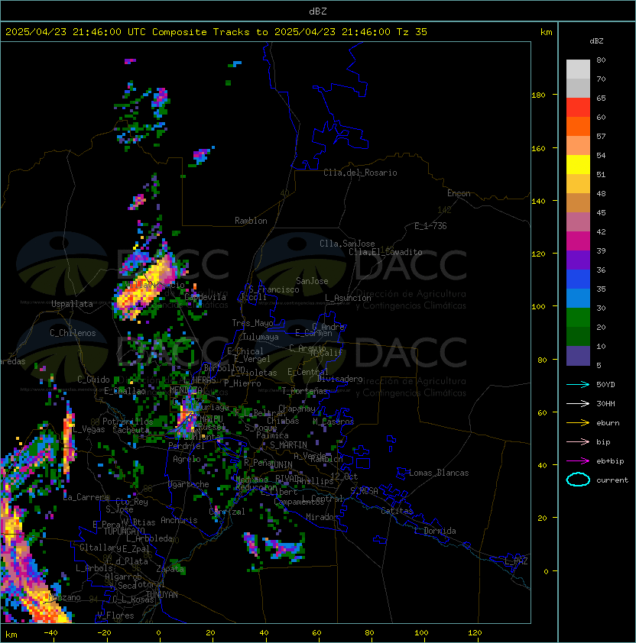Click the pink bip arrow in legend
This screenshot has width=636, height=643.
coord(578,441)
